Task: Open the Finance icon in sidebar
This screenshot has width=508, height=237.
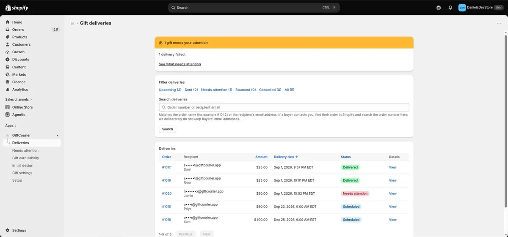Action: [x=8, y=82]
